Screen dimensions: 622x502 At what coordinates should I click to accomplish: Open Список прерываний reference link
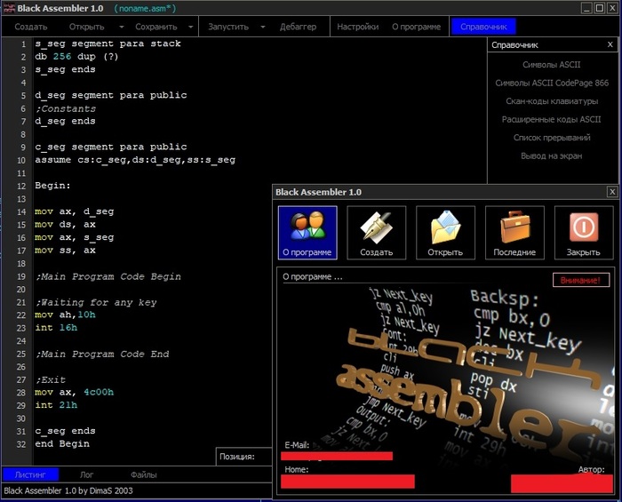[551, 138]
